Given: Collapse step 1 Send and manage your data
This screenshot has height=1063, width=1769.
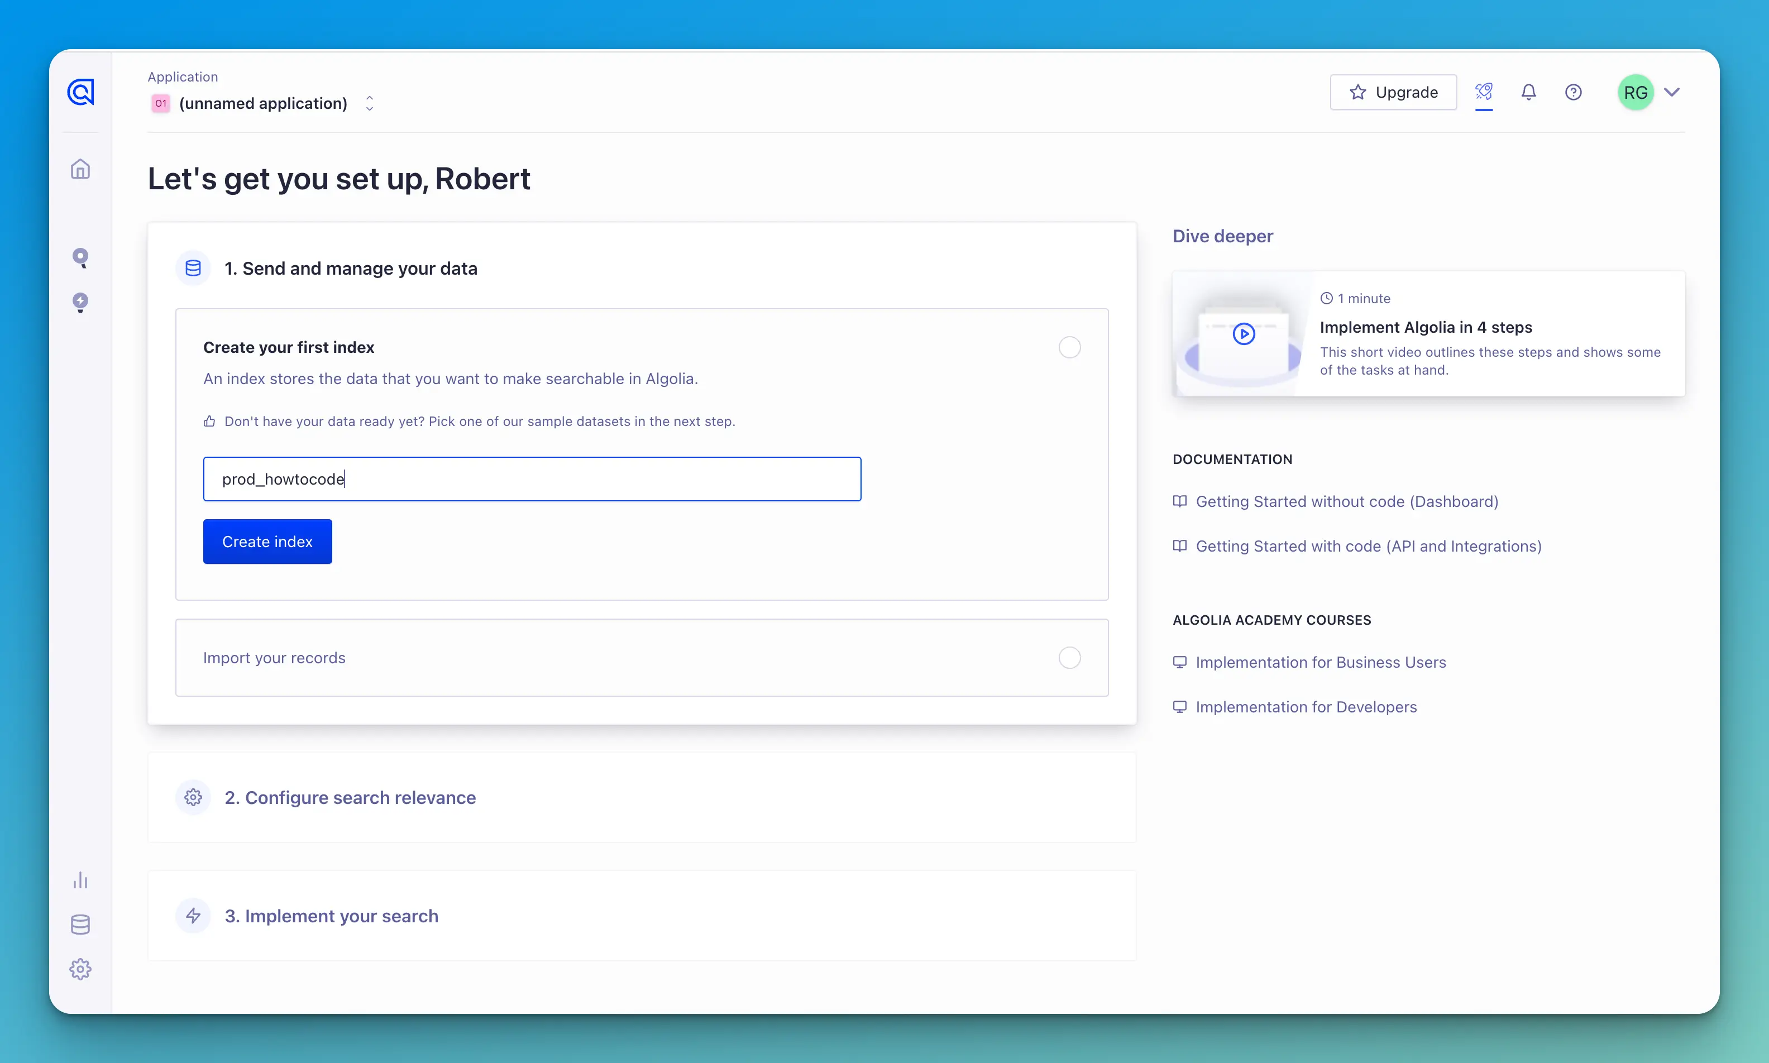Looking at the screenshot, I should [351, 269].
